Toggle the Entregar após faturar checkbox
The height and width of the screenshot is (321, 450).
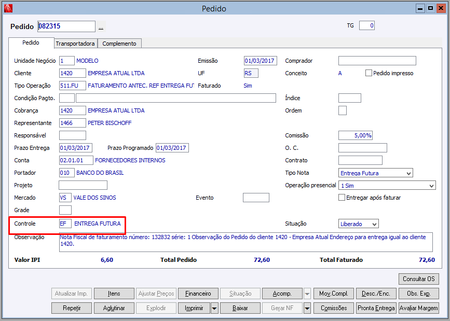[x=342, y=198]
